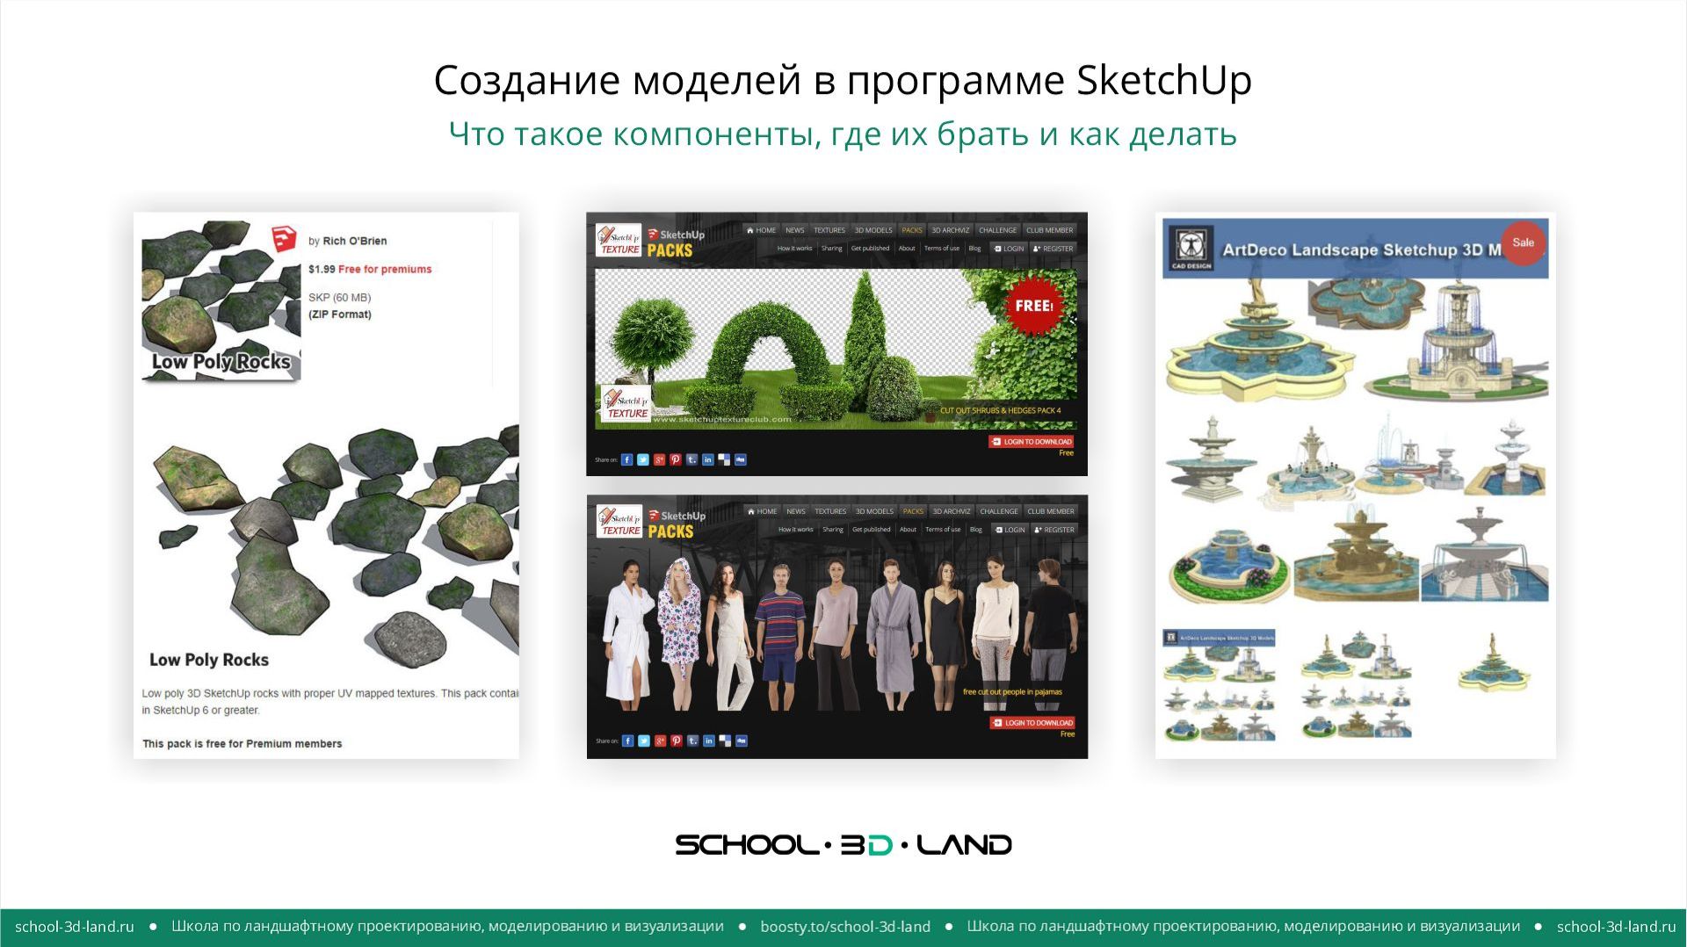Open 3D ARCHVIZ menu in pajamas pack screenshot
Screen dimensions: 1687x947
[x=952, y=511]
